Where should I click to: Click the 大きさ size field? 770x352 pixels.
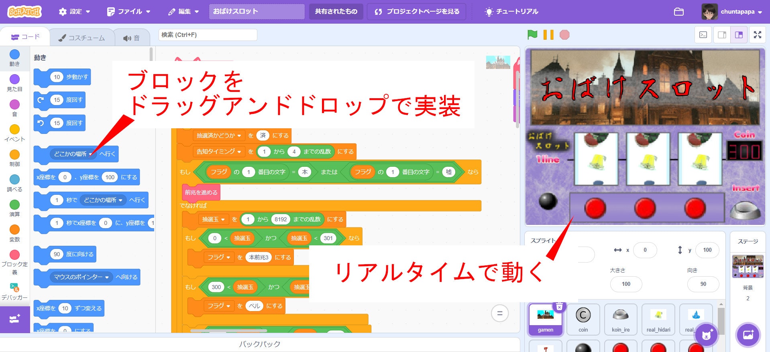626,284
